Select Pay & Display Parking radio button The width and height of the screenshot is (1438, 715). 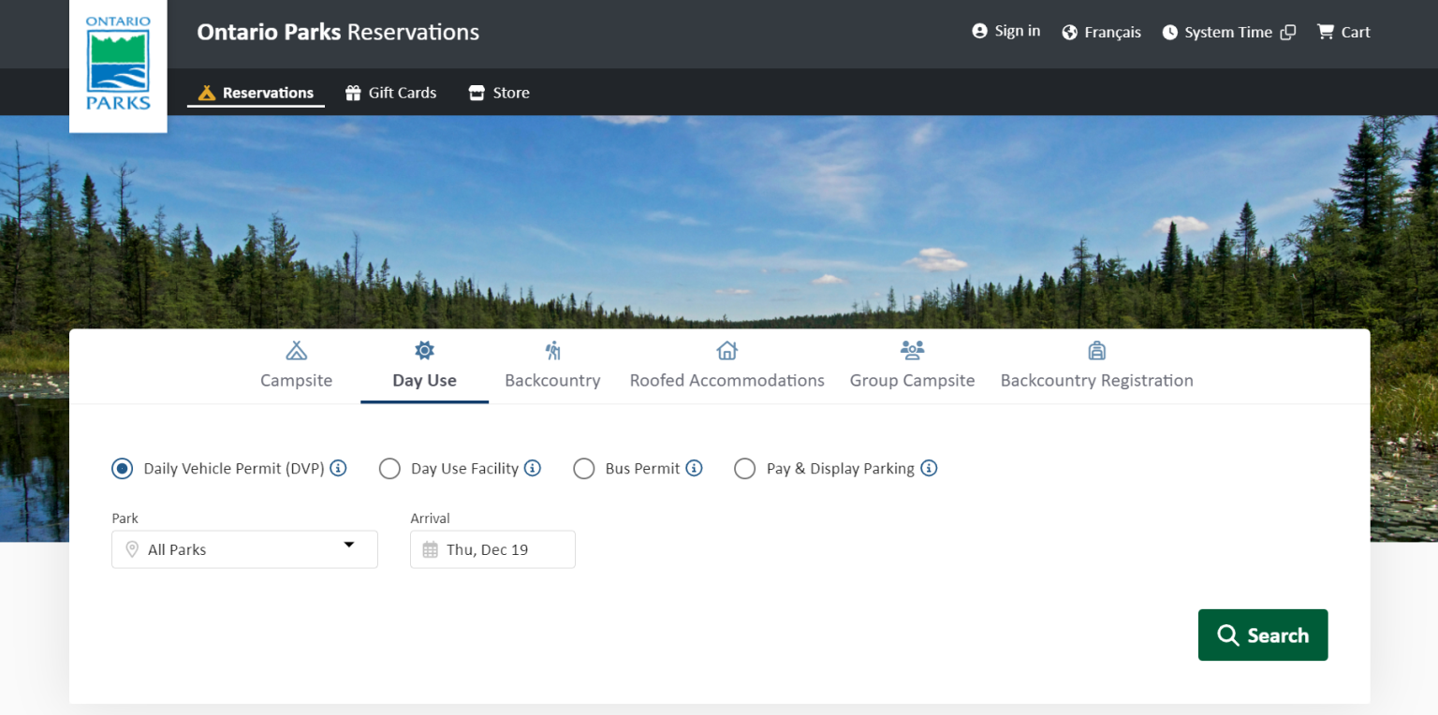(x=745, y=469)
